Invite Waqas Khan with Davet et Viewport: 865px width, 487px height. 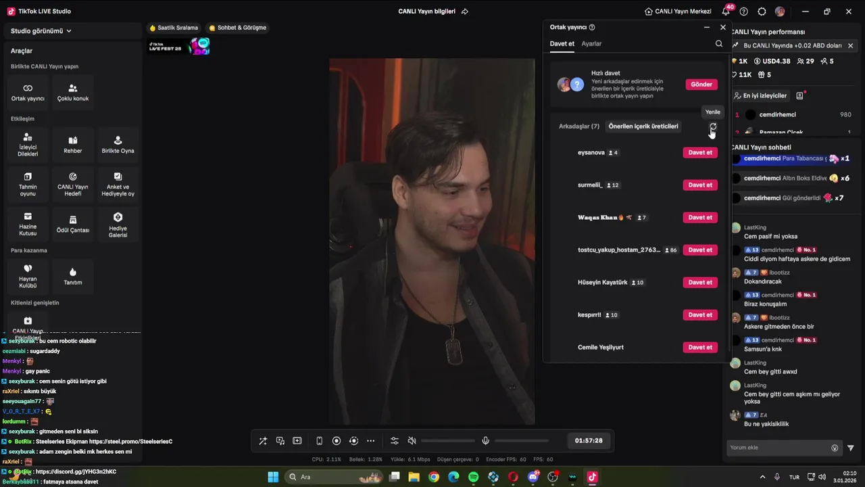point(700,218)
